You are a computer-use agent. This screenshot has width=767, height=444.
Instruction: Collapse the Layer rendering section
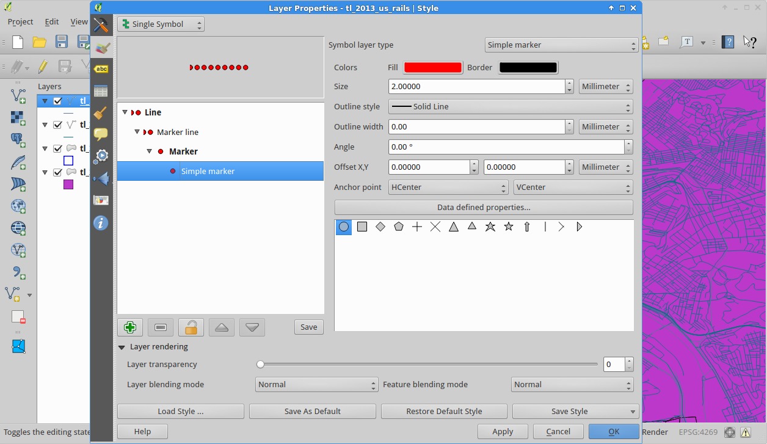[122, 347]
